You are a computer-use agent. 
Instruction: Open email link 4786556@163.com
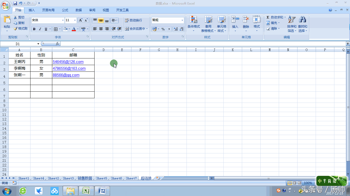tap(69, 68)
